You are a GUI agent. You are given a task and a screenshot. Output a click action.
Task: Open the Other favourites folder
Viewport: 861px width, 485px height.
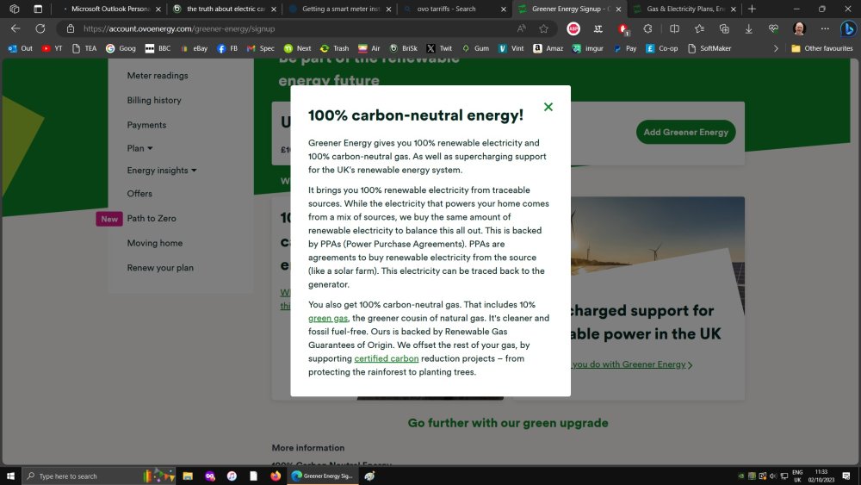tap(822, 48)
